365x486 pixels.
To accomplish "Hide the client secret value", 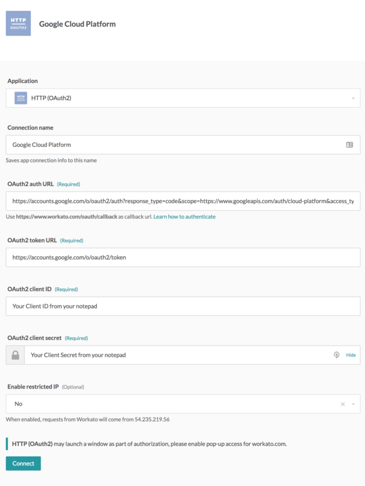I will pyautogui.click(x=351, y=355).
